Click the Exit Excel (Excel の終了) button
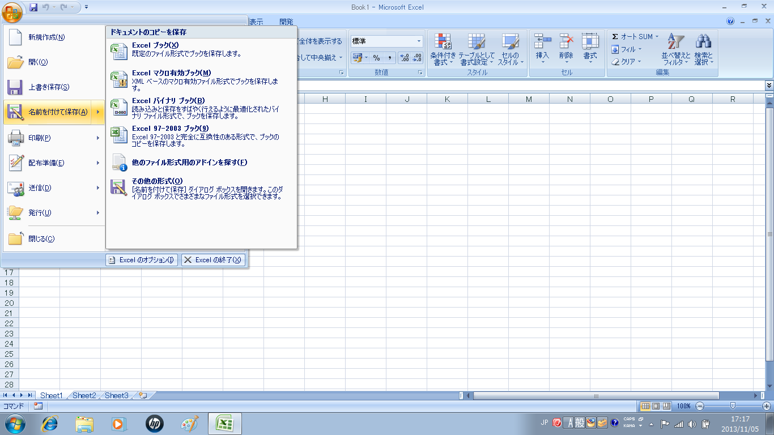Viewport: 774px width, 435px height. click(x=213, y=260)
